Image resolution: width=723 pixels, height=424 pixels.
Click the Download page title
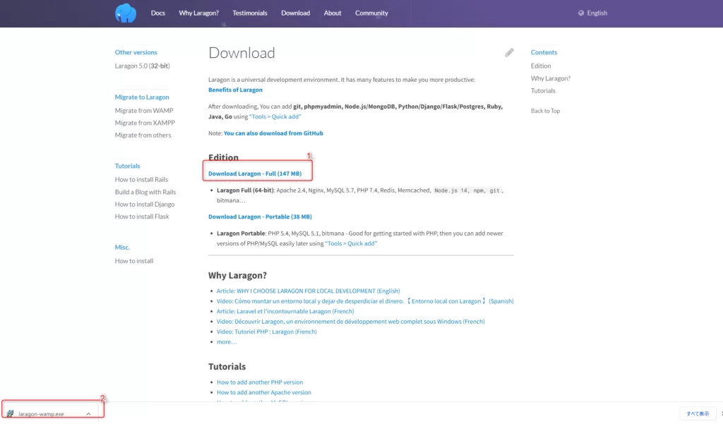[x=241, y=53]
